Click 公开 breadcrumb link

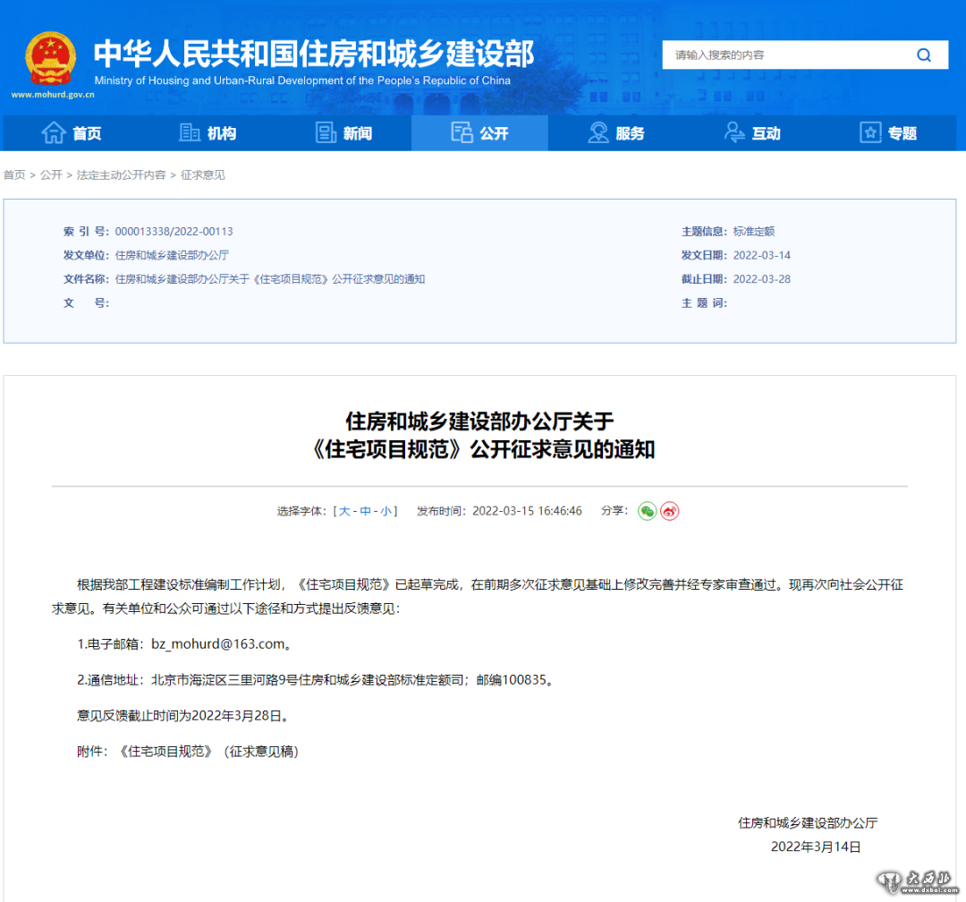coord(51,175)
